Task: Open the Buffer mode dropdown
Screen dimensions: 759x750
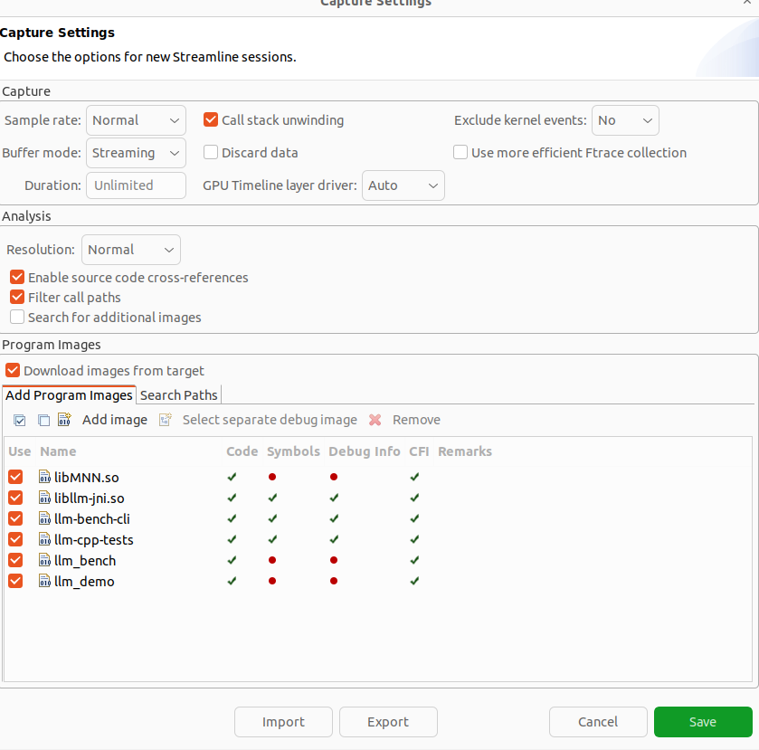Action: [x=136, y=153]
